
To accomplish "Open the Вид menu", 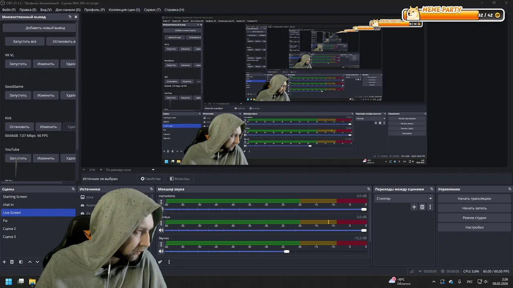I will (46, 10).
